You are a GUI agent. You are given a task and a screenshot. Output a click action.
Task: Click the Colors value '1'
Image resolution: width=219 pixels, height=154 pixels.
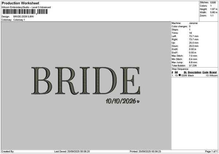pos(211,6)
